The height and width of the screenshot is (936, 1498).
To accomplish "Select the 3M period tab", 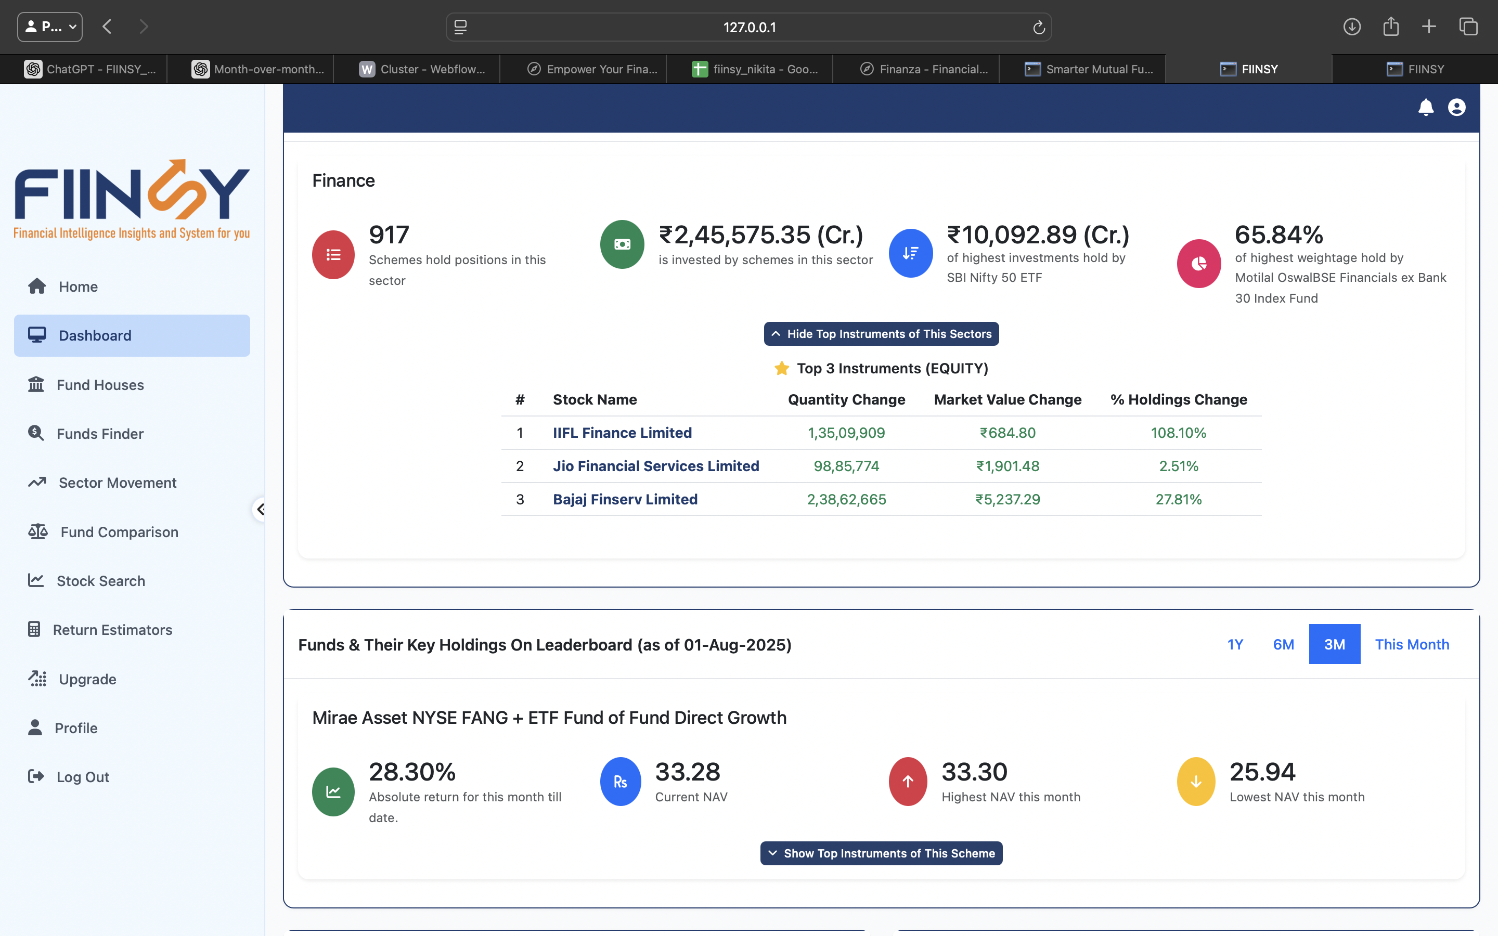I will tap(1334, 644).
